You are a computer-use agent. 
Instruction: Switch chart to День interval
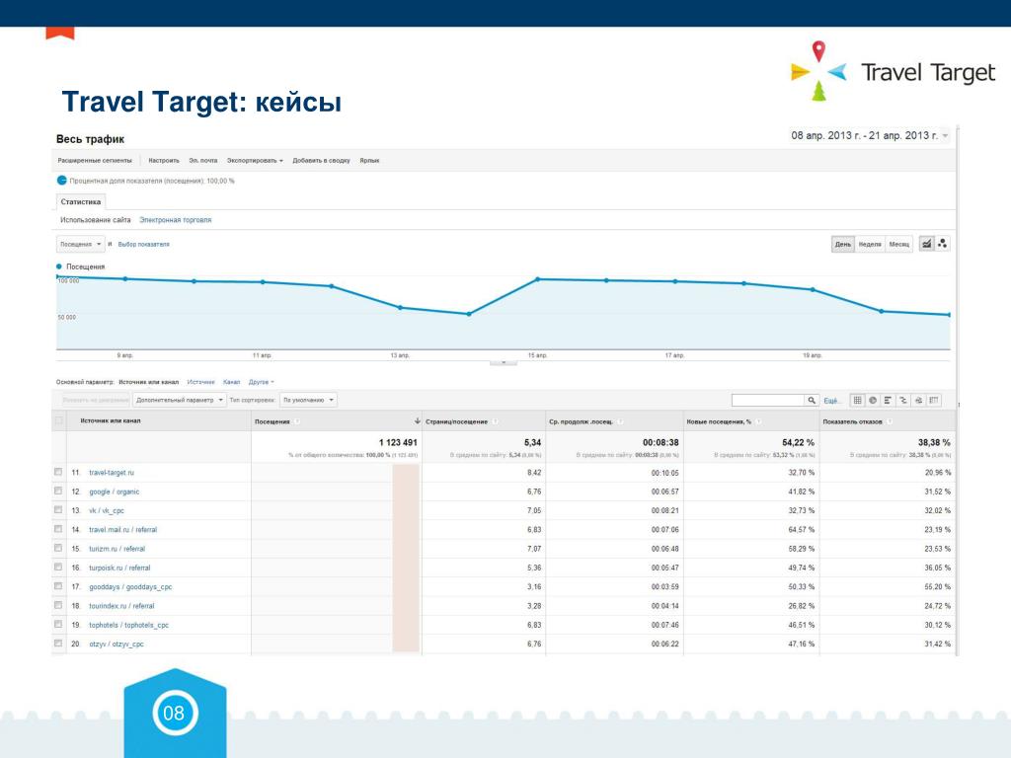pyautogui.click(x=843, y=245)
